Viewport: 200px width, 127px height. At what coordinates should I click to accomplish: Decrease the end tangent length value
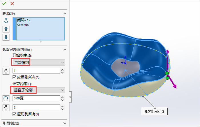pos(62,109)
